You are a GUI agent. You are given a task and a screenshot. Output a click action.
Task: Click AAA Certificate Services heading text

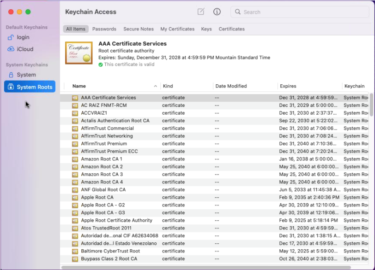133,44
